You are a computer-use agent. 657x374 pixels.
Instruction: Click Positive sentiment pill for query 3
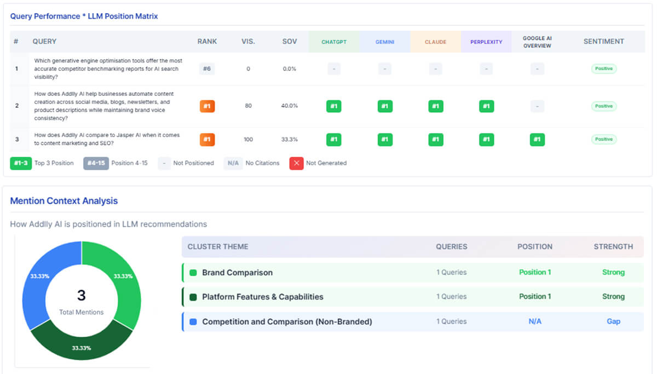click(x=604, y=139)
